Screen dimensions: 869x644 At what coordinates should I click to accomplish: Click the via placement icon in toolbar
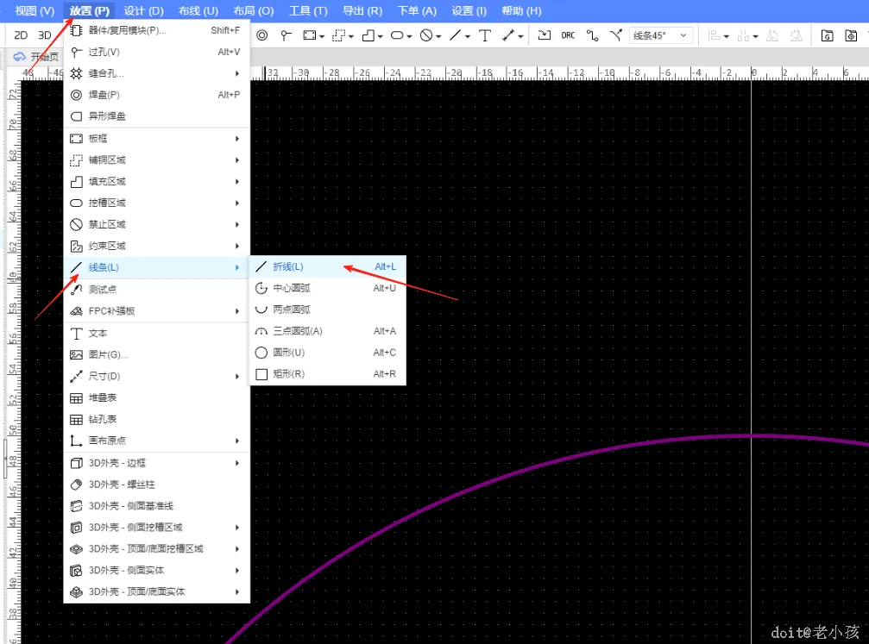[x=286, y=35]
